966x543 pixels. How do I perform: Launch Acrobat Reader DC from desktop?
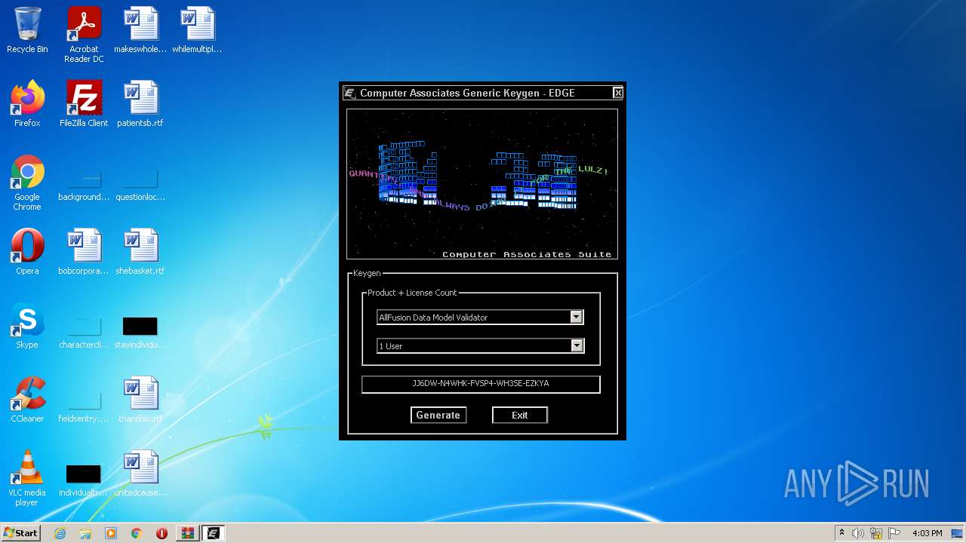[x=84, y=35]
